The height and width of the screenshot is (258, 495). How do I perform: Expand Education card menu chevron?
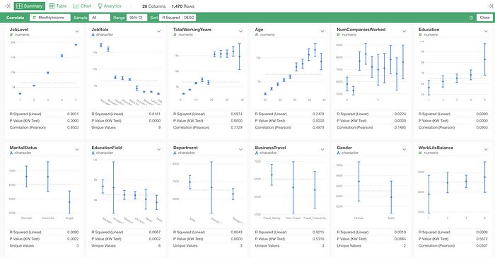tap(486, 31)
